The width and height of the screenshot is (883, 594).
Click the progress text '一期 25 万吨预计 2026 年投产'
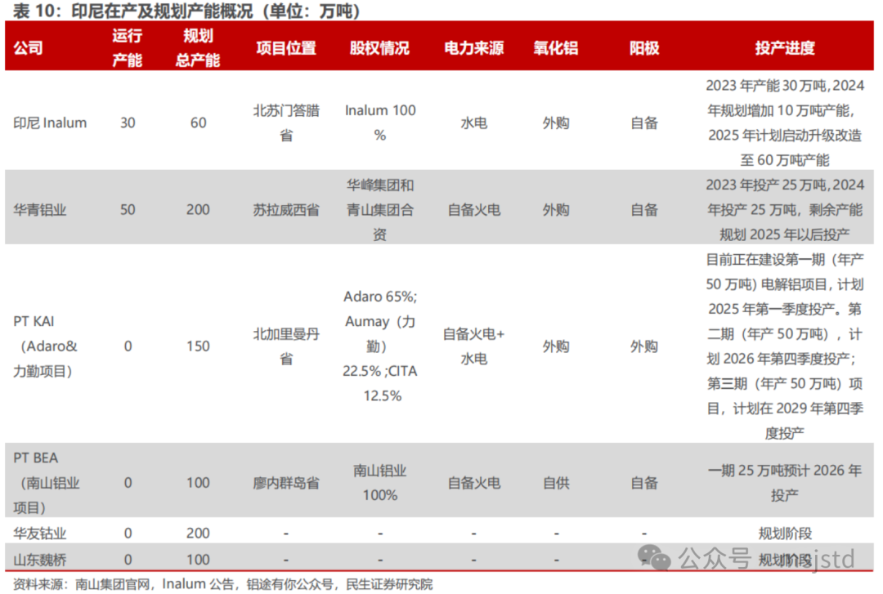tap(785, 483)
